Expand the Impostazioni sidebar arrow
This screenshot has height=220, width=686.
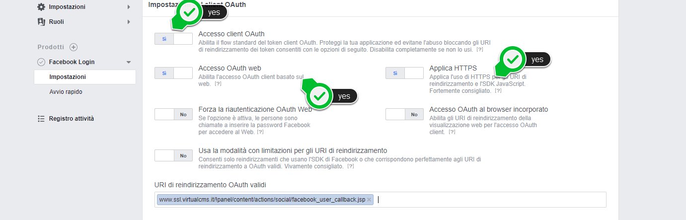(x=129, y=7)
